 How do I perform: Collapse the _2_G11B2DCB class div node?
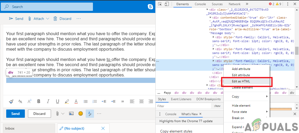coord(207,10)
